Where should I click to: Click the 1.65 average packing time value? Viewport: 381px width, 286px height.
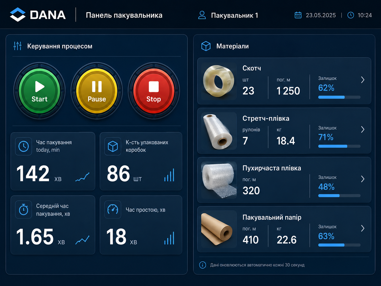35,237
